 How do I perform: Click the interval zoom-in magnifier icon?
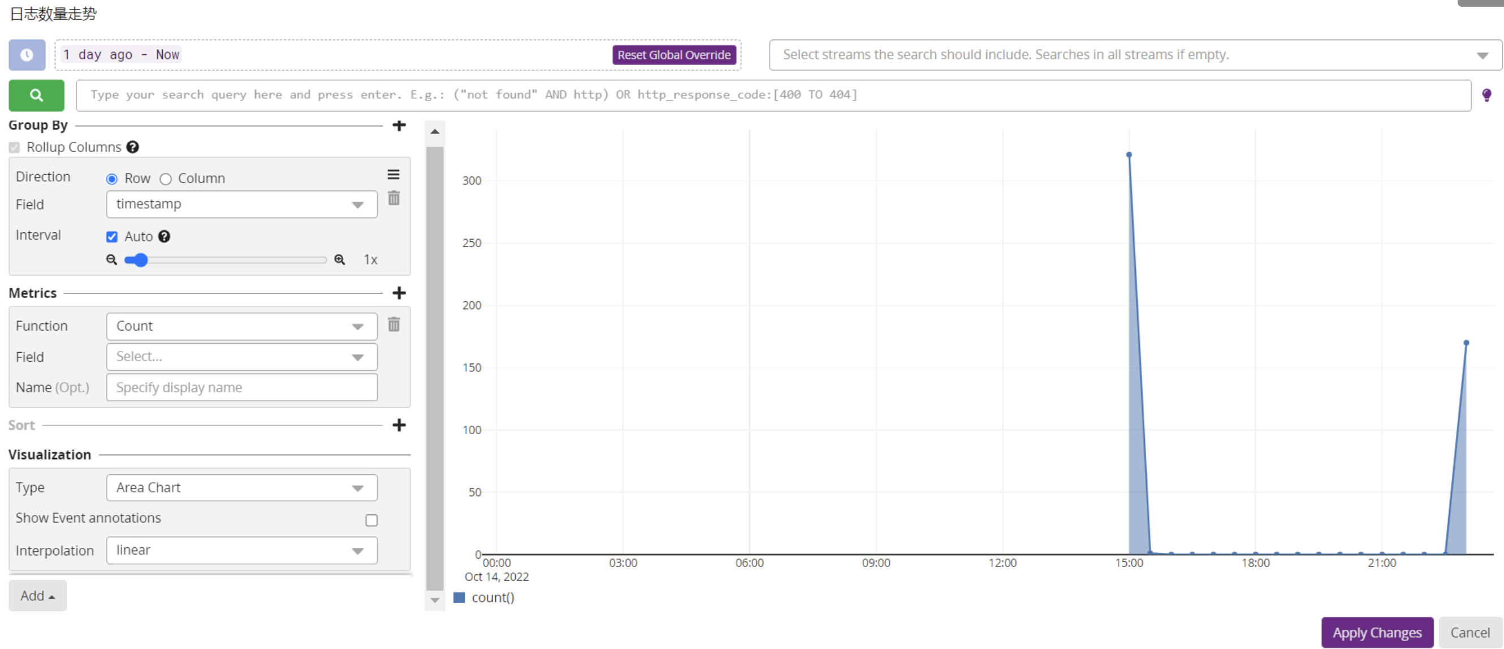(339, 259)
